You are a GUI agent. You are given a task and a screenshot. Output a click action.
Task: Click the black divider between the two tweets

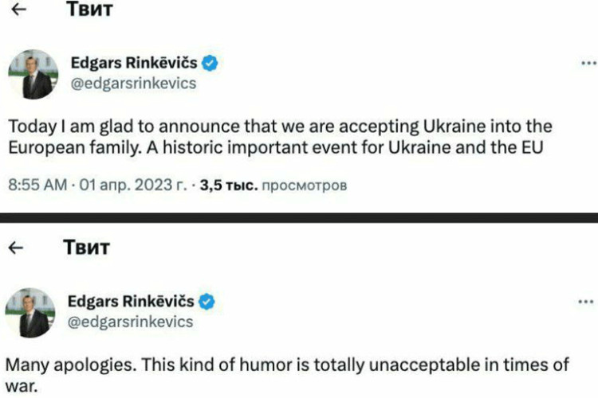pos(299,218)
